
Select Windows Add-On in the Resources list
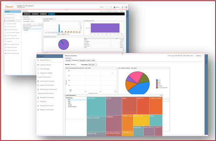(x=72, y=107)
